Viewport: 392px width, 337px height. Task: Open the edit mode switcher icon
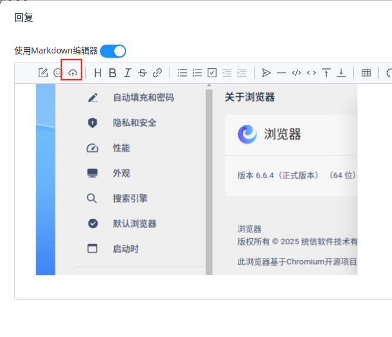(43, 73)
